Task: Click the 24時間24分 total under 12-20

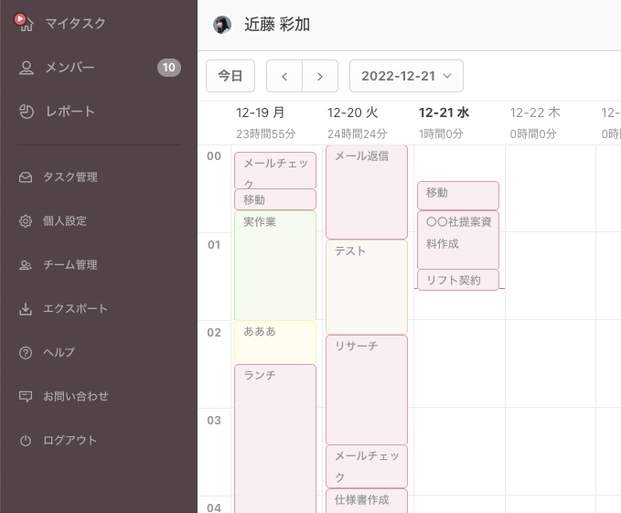Action: (x=358, y=134)
